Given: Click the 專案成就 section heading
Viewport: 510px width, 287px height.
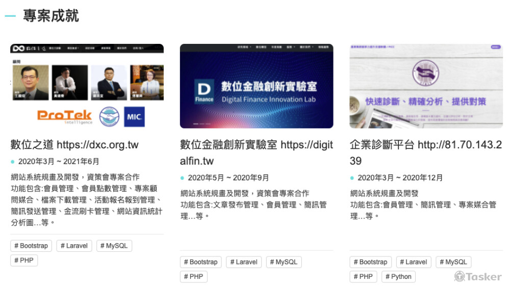Looking at the screenshot, I should coord(51,16).
